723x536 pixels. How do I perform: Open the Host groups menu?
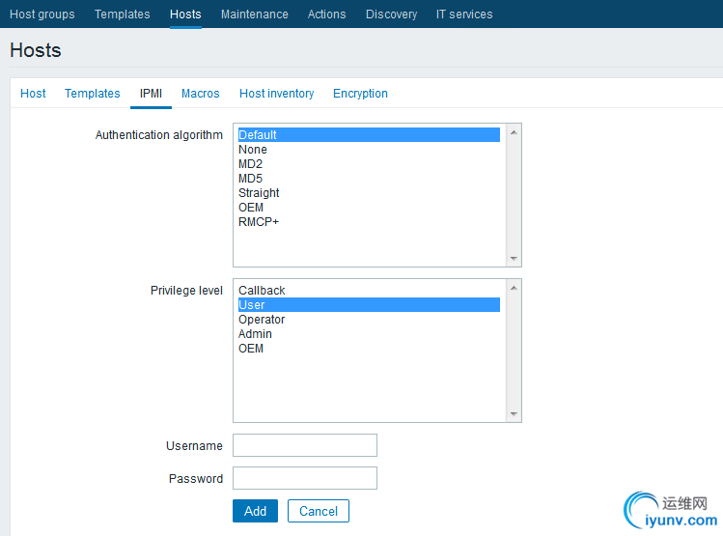[x=42, y=14]
